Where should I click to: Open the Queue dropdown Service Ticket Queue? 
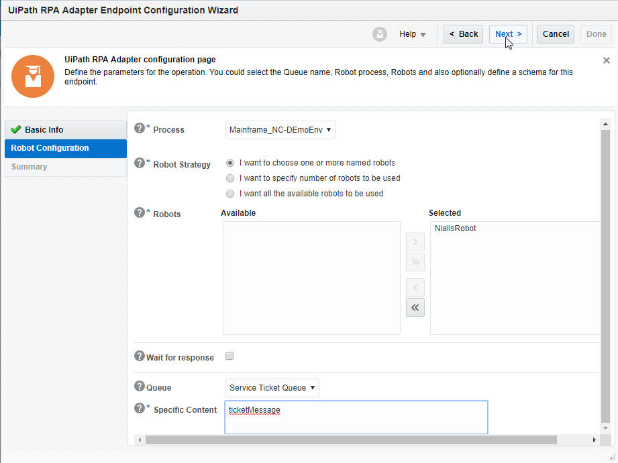(x=272, y=388)
